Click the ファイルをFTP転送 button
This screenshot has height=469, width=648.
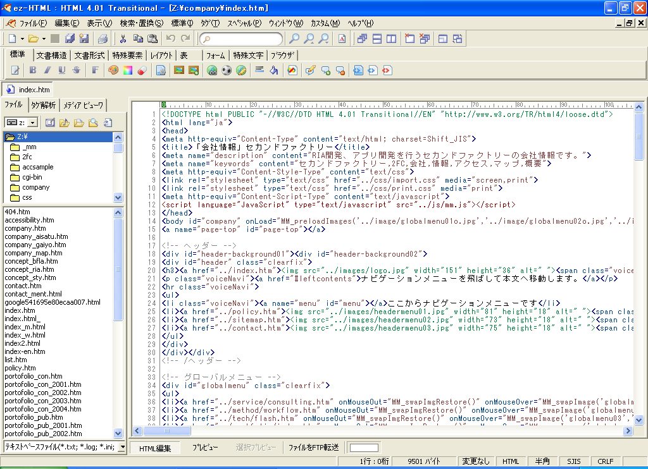pyautogui.click(x=313, y=448)
